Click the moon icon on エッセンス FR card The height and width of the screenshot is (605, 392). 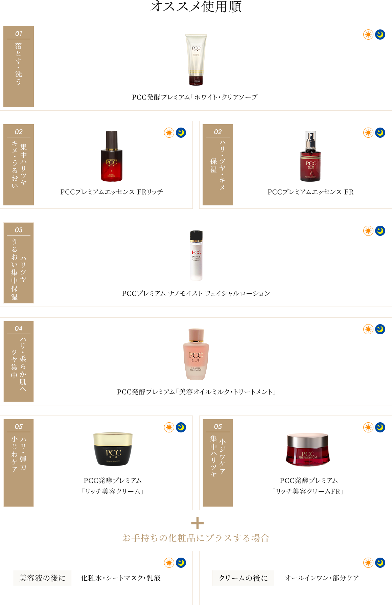[380, 133]
